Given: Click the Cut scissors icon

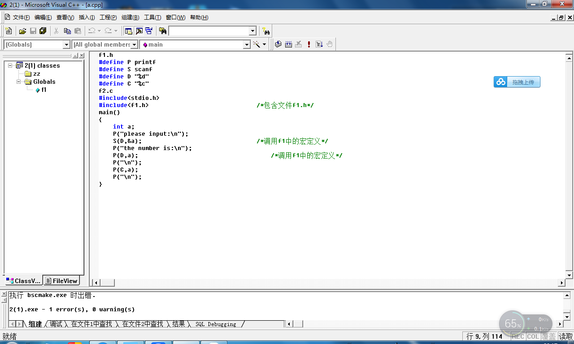Looking at the screenshot, I should pos(57,31).
